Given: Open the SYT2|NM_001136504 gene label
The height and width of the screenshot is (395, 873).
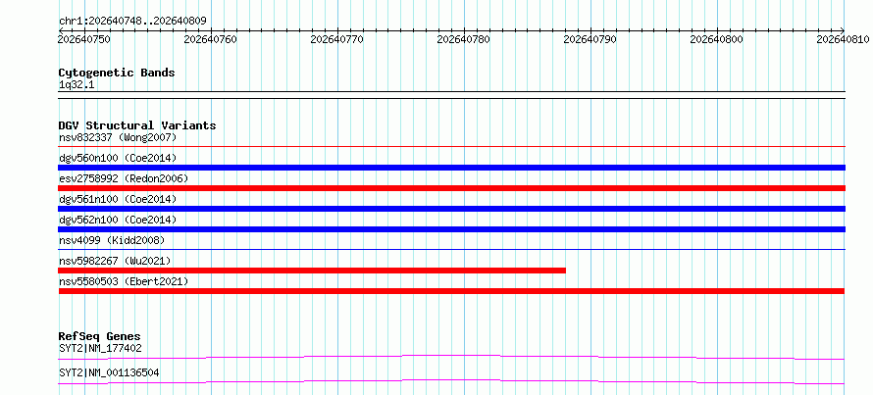Looking at the screenshot, I should 109,372.
